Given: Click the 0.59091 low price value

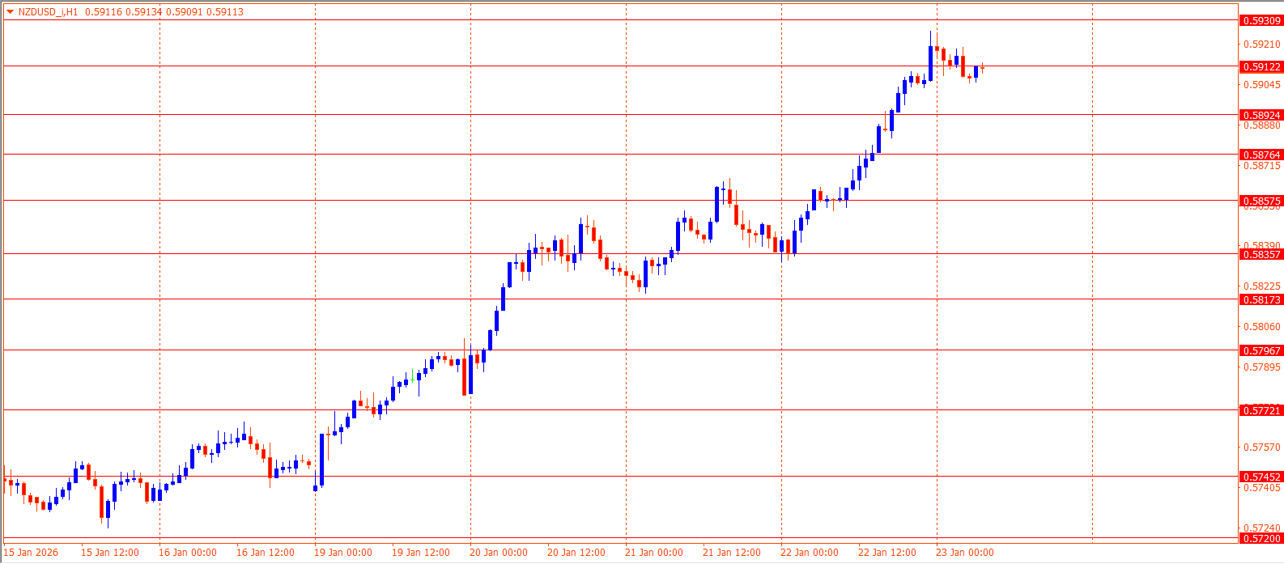Looking at the screenshot, I should [x=185, y=12].
